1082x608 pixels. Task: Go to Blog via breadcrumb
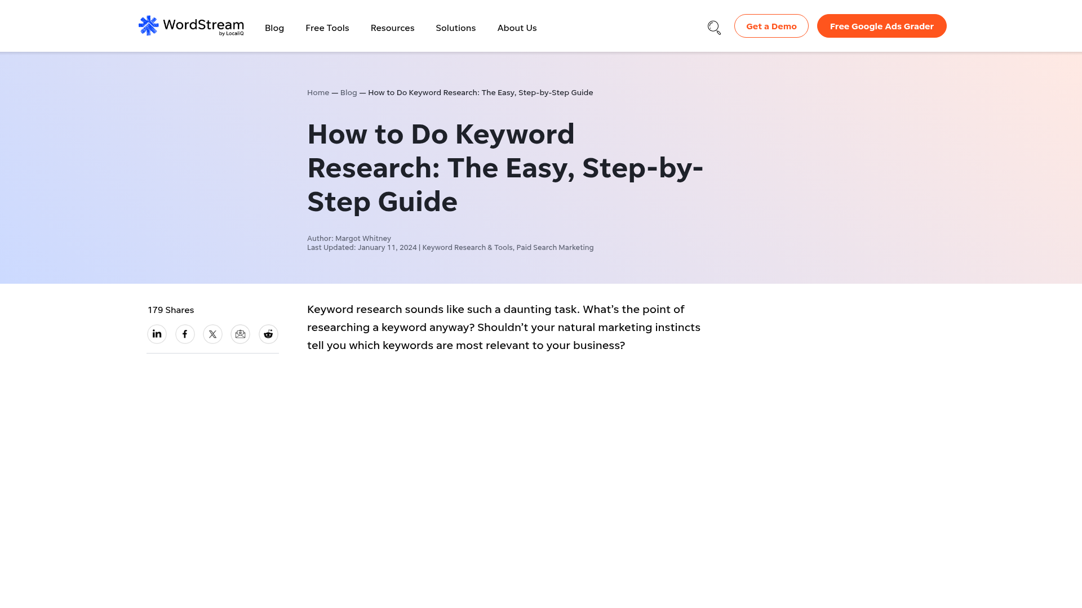click(349, 92)
